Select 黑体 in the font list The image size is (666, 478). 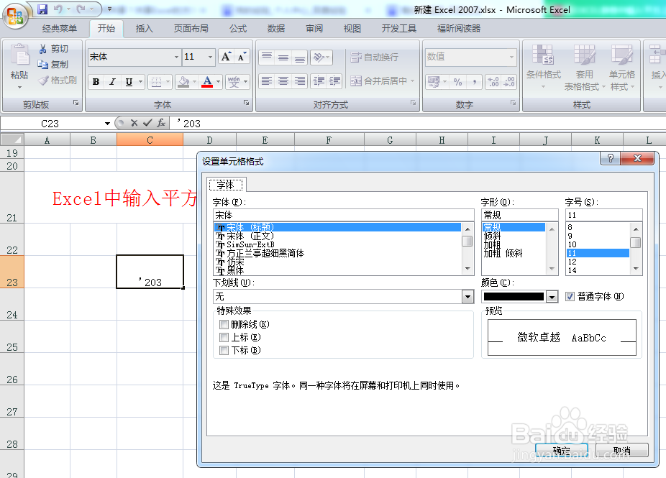[x=337, y=270]
